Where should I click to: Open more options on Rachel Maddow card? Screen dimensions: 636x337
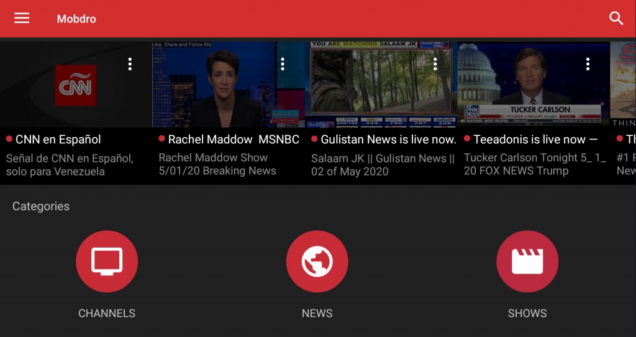[x=283, y=64]
